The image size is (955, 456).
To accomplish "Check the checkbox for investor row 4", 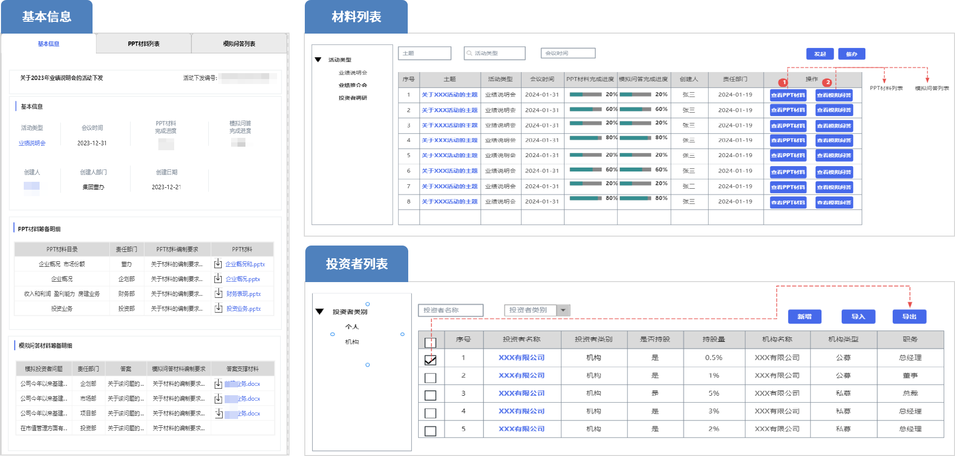I will coord(430,414).
